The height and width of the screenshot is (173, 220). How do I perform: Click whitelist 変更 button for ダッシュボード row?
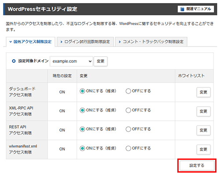(204, 92)
